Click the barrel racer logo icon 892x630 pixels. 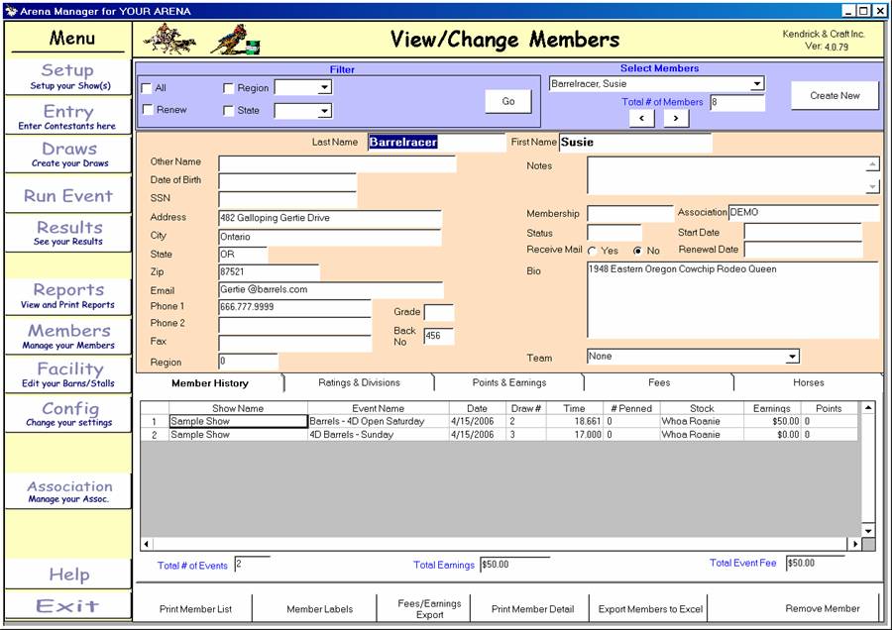coord(236,40)
